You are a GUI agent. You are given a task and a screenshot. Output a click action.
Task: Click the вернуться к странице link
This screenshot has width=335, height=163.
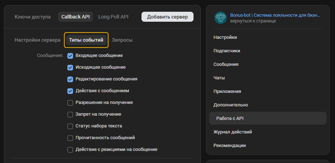click(253, 21)
